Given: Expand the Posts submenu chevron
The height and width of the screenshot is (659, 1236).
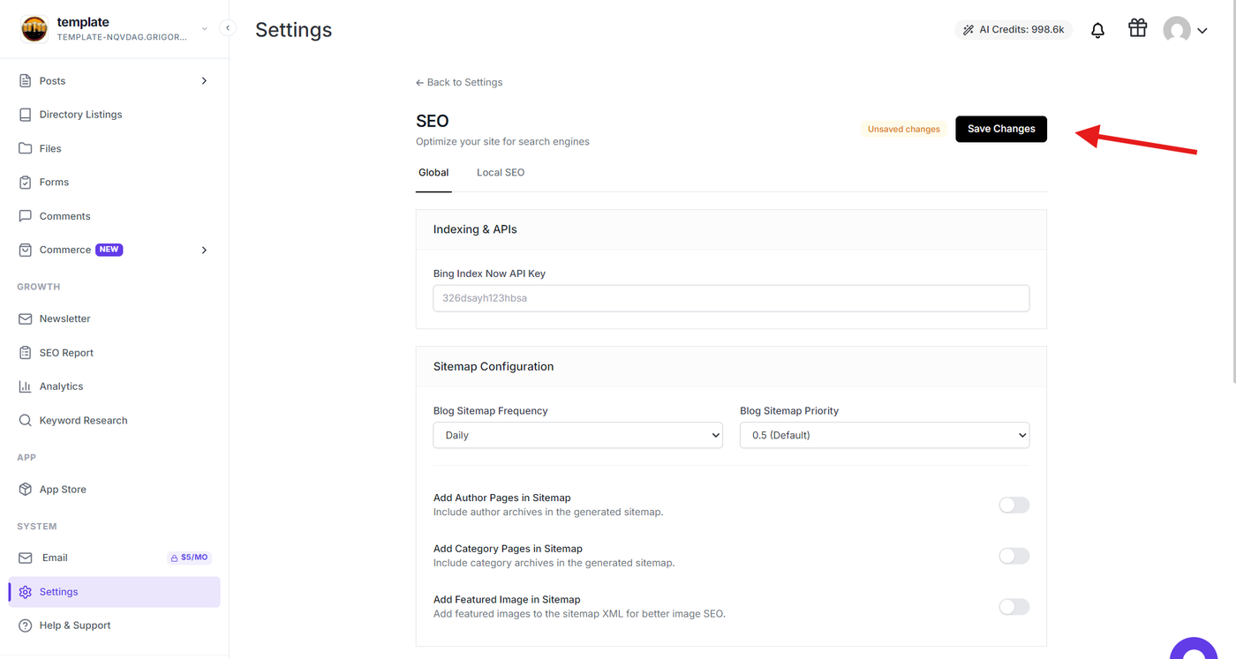Looking at the screenshot, I should click(204, 81).
